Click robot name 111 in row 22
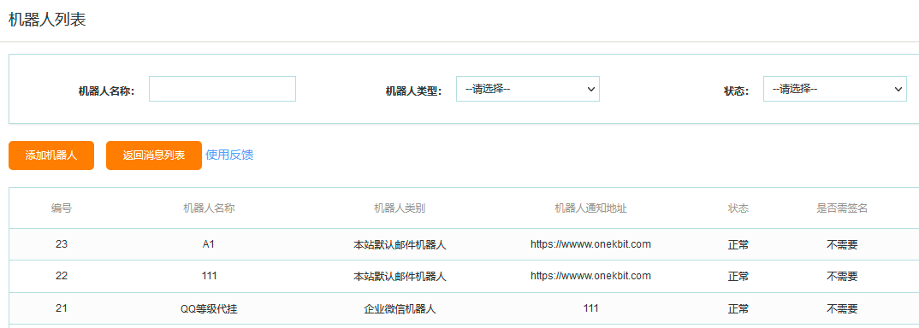This screenshot has height=328, width=919. click(210, 276)
